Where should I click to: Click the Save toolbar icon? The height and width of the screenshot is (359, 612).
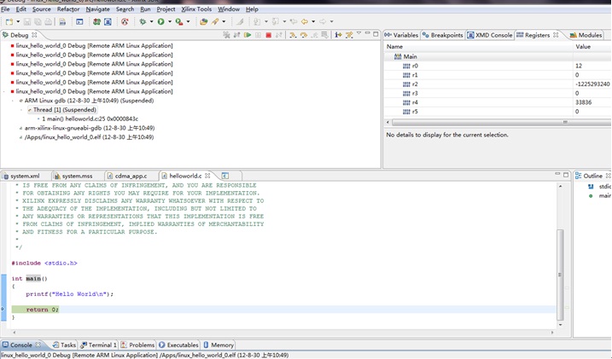pos(27,22)
